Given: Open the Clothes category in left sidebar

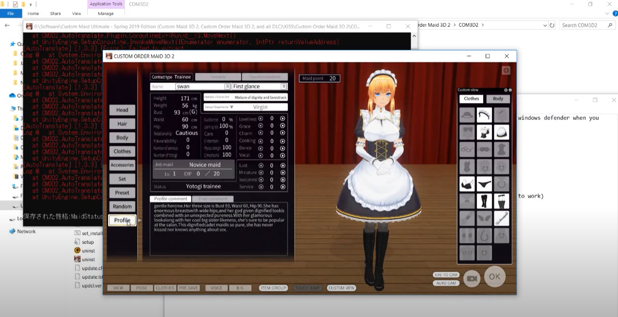Looking at the screenshot, I should click(122, 151).
